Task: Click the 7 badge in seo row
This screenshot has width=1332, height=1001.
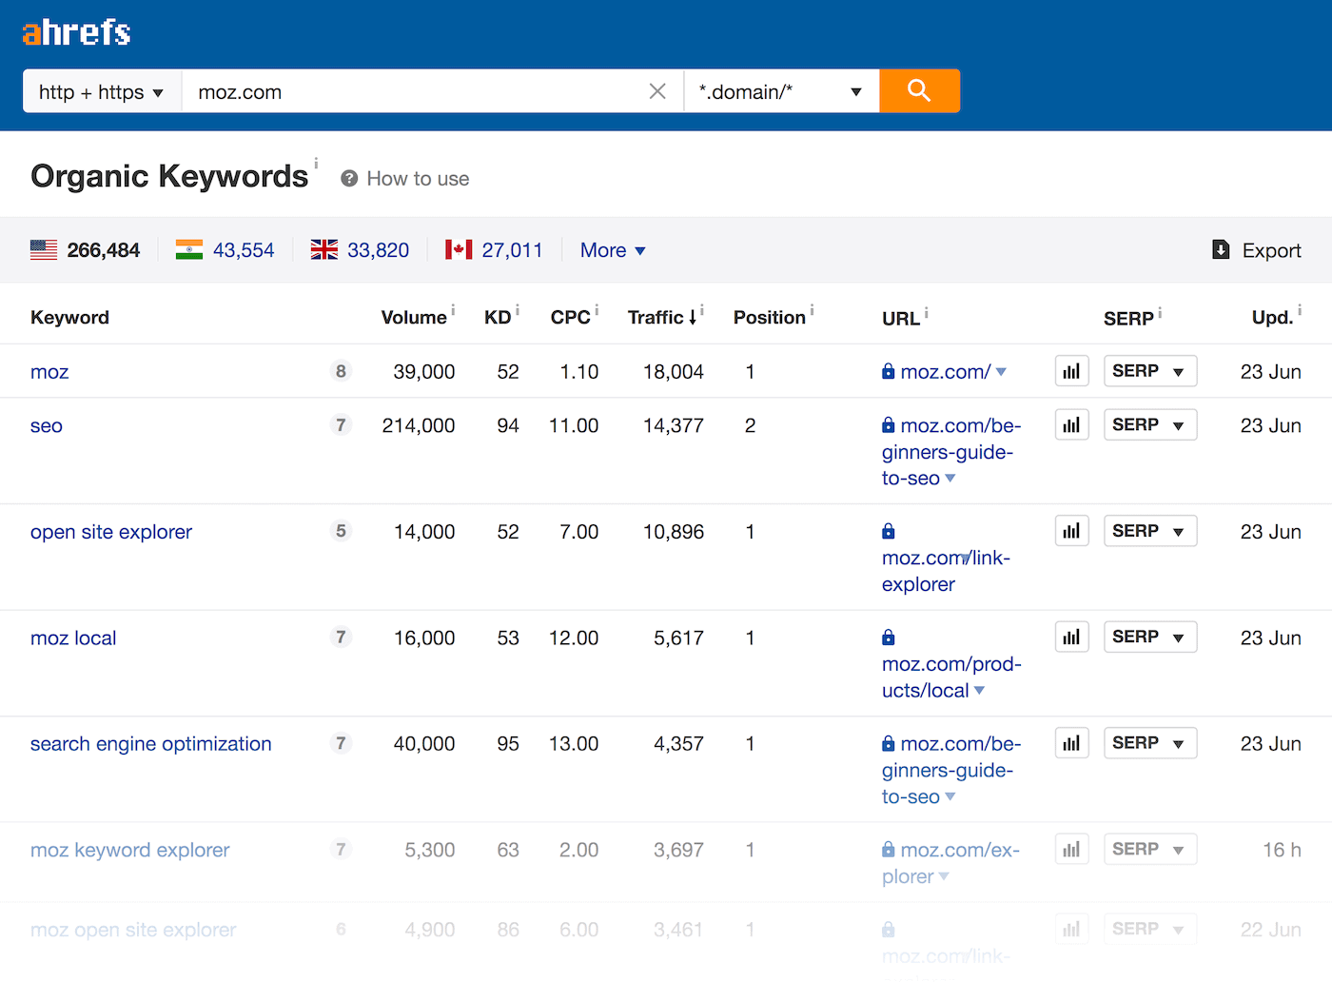Action: 341,425
